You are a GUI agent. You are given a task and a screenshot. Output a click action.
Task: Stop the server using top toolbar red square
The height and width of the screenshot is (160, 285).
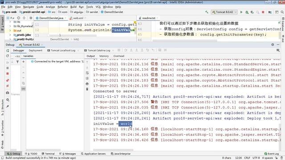[x=263, y=12]
